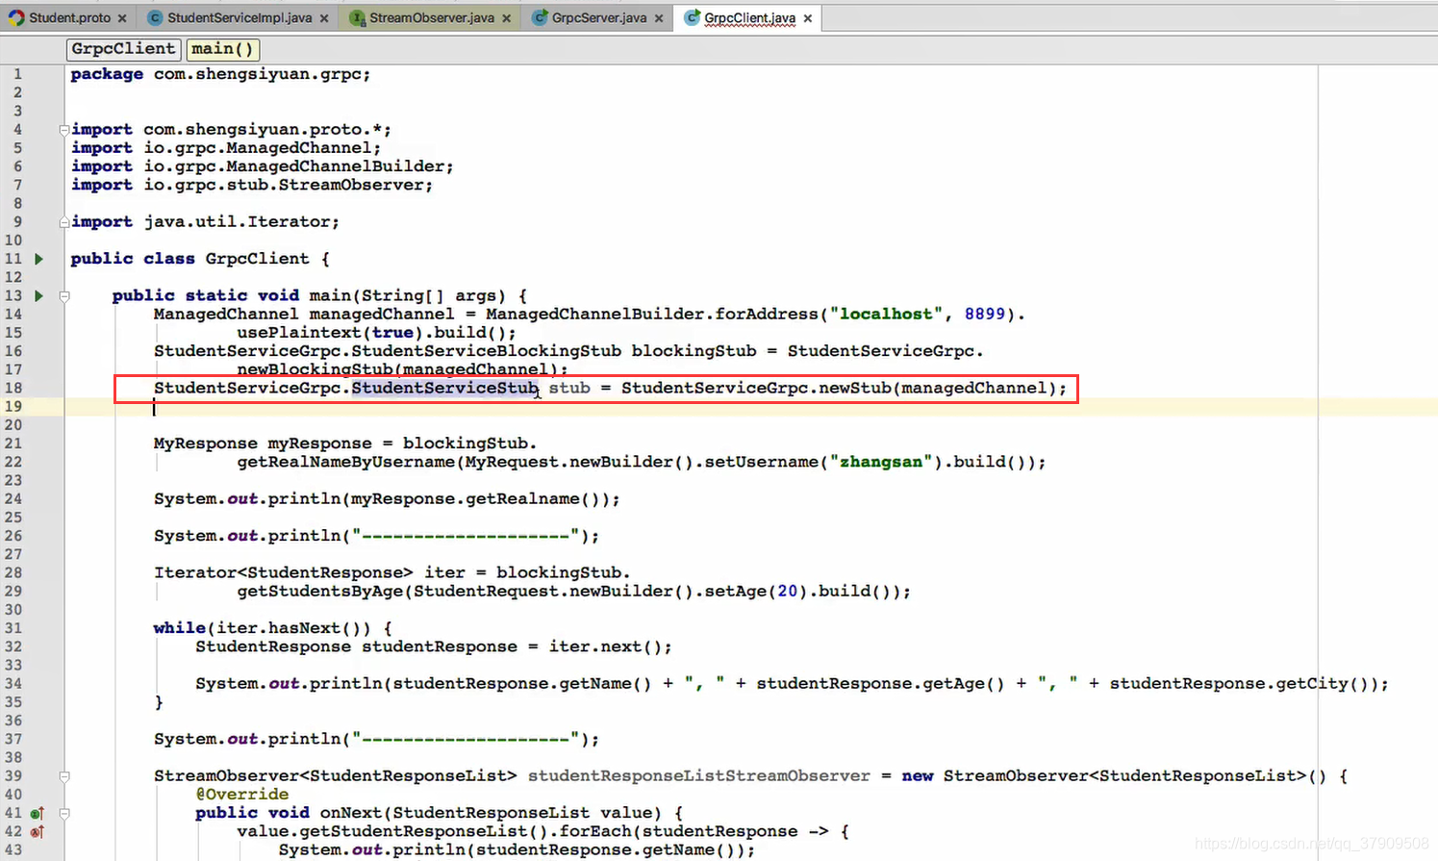Close the GrpcClient.java tab
Viewport: 1438px width, 861px height.
(807, 18)
